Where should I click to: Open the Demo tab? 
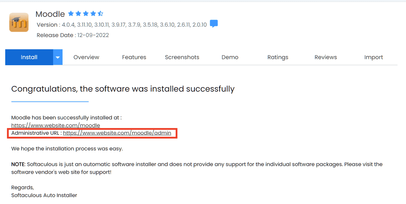(x=230, y=57)
